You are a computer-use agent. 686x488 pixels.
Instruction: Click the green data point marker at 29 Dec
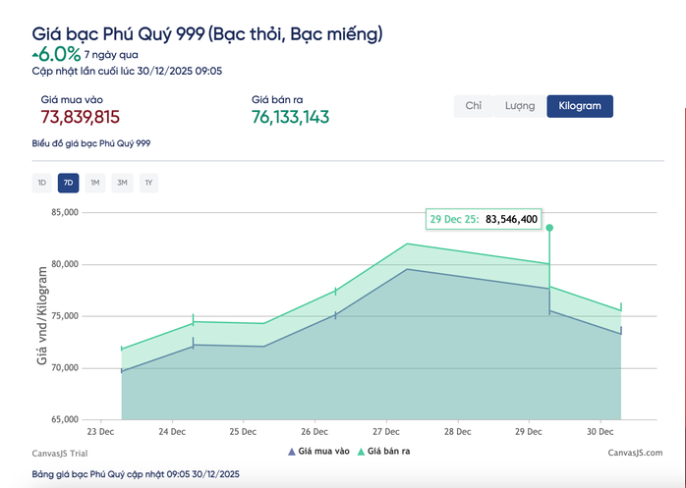pyautogui.click(x=549, y=228)
